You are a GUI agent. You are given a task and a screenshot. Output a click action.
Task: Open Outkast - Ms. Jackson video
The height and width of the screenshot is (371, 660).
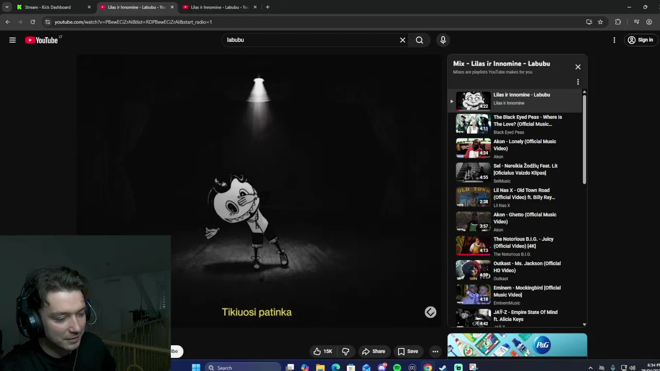(x=516, y=271)
